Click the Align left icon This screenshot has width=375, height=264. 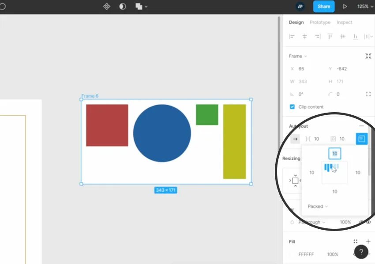[x=292, y=36]
